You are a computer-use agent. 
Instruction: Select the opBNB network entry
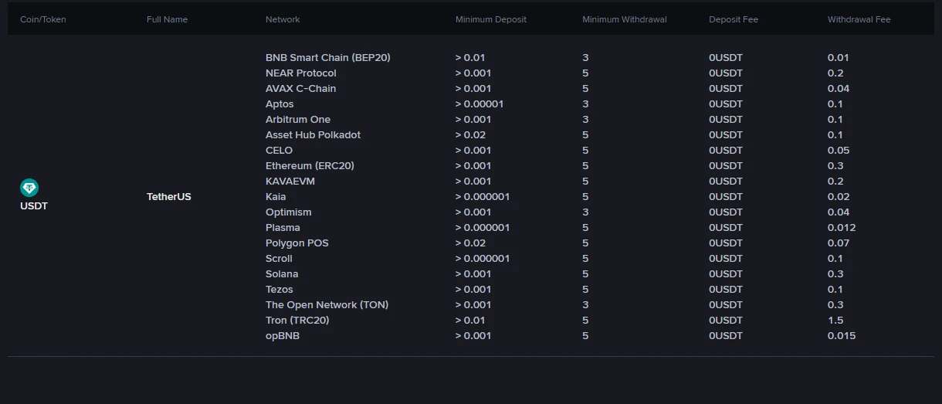pyautogui.click(x=283, y=336)
